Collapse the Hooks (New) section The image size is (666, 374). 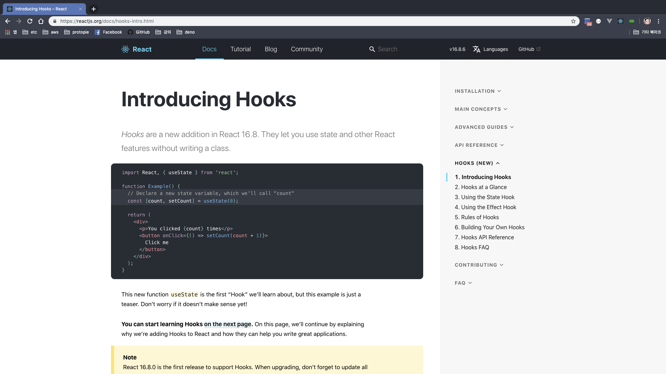point(477,163)
